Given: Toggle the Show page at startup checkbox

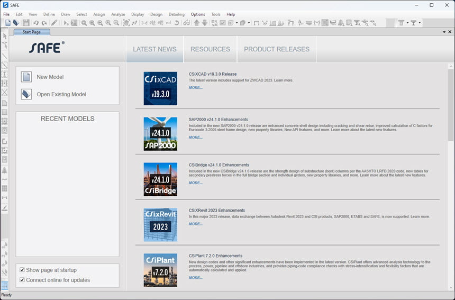Looking at the screenshot, I should point(22,270).
